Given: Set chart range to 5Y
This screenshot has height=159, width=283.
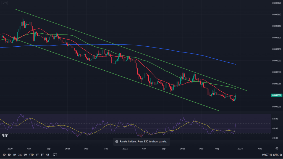Looking at the screenshot, I should click(42, 155).
